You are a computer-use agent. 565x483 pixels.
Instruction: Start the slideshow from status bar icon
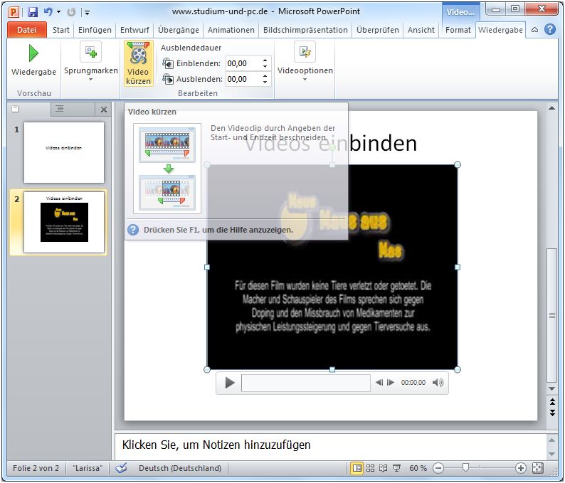pyautogui.click(x=397, y=468)
